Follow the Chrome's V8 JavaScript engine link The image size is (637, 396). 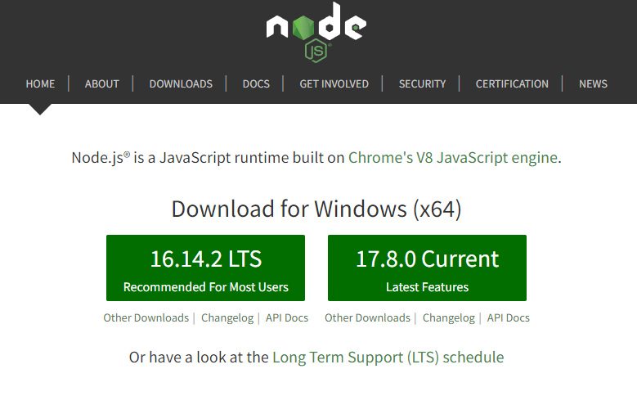coord(452,158)
